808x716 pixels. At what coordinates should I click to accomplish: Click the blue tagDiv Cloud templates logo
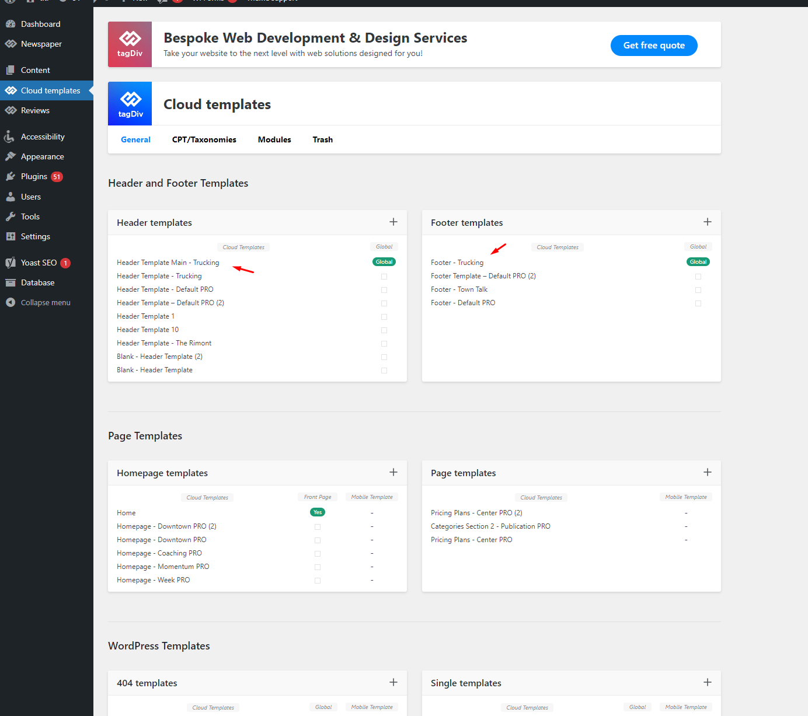[x=130, y=104]
